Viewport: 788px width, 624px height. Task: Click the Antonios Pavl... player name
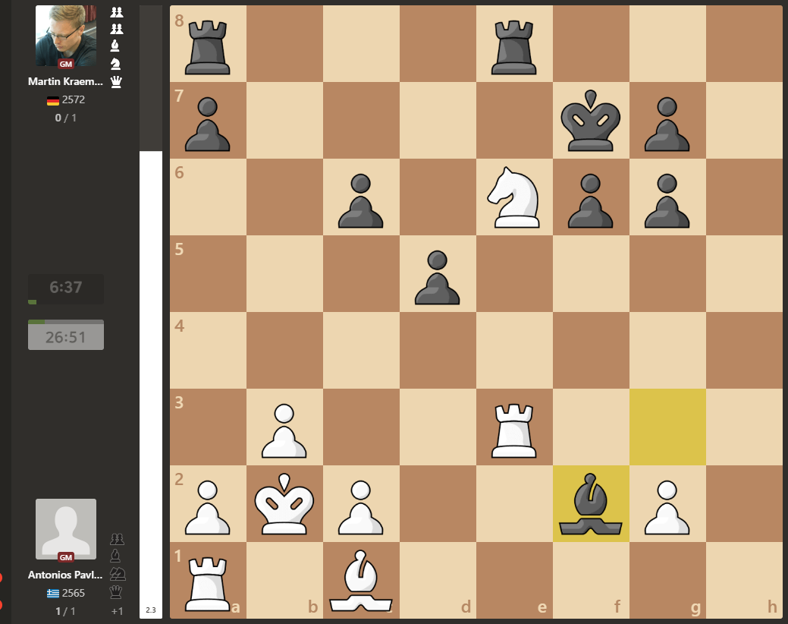[65, 575]
